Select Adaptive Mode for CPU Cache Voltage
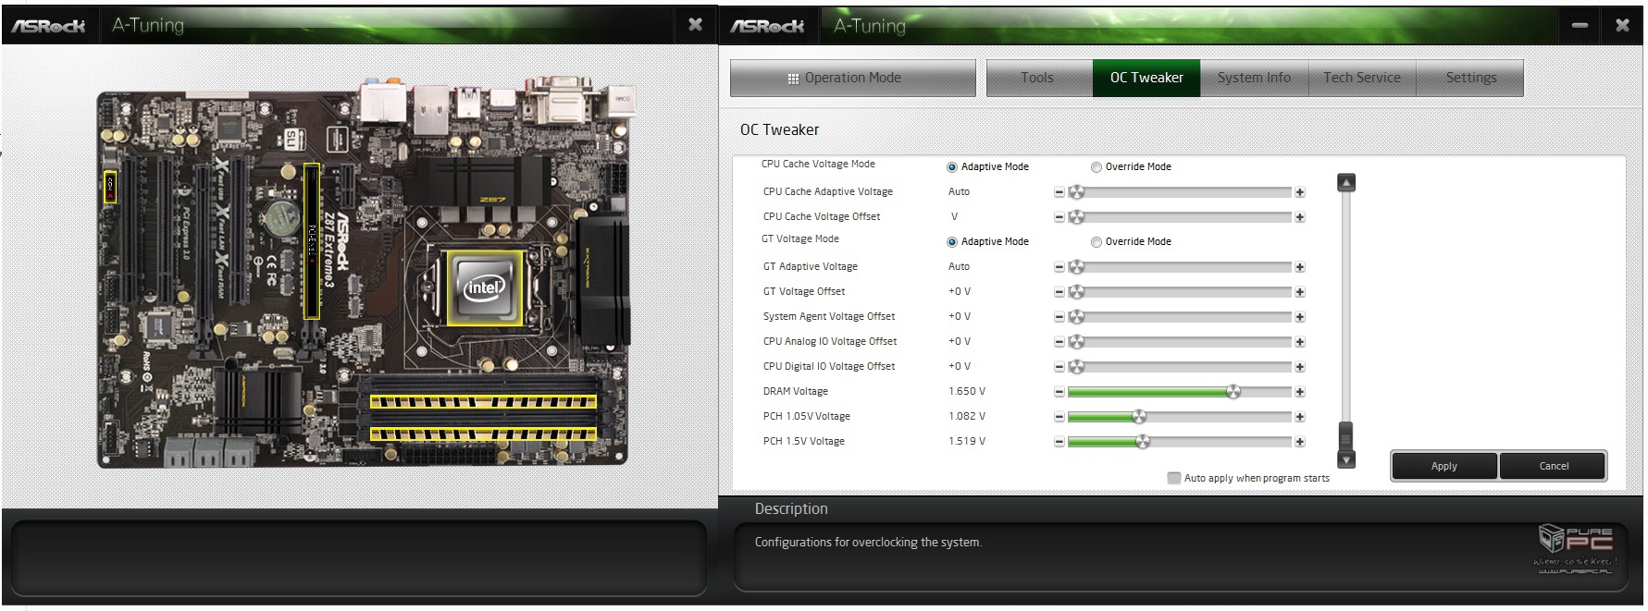The width and height of the screenshot is (1648, 611). [952, 167]
